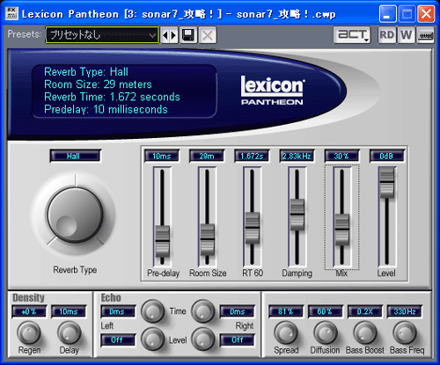This screenshot has width=440, height=365.
Task: Click the delete preset X icon
Action: tap(208, 35)
